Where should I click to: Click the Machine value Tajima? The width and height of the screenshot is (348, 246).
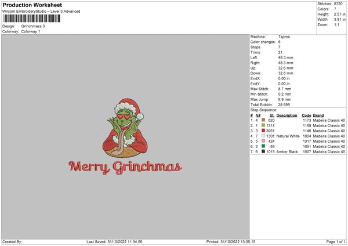pyautogui.click(x=284, y=37)
